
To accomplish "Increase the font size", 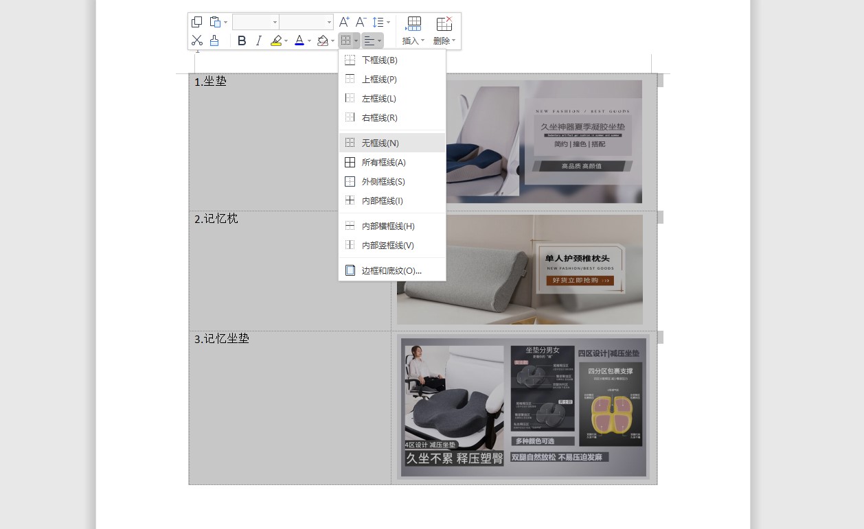I will (x=343, y=21).
